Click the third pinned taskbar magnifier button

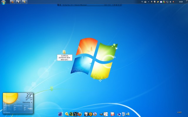(25, 2)
